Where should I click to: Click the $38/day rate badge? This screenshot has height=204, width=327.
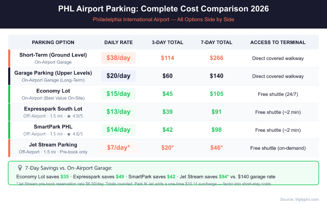click(118, 58)
